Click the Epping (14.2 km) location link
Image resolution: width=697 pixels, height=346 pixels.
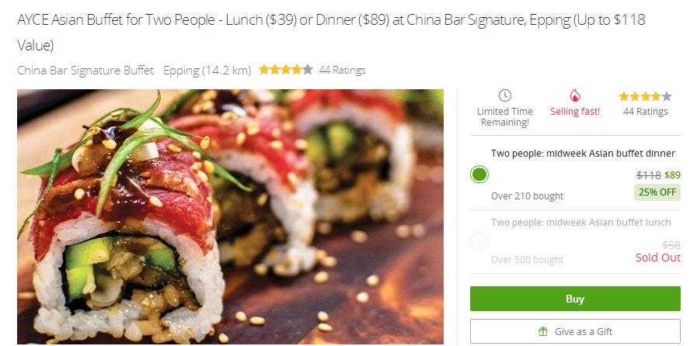(x=207, y=70)
